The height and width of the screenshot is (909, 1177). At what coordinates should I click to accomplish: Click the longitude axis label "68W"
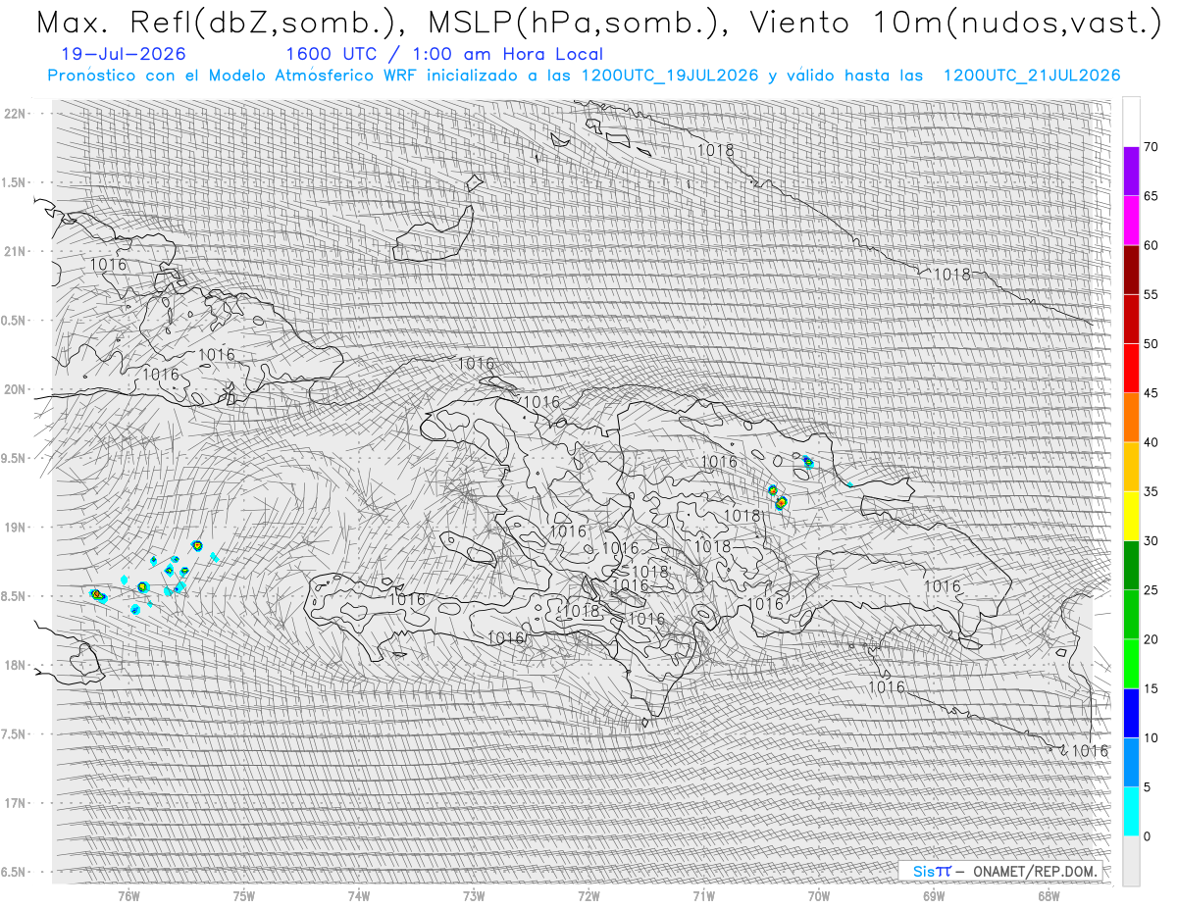tap(1049, 895)
